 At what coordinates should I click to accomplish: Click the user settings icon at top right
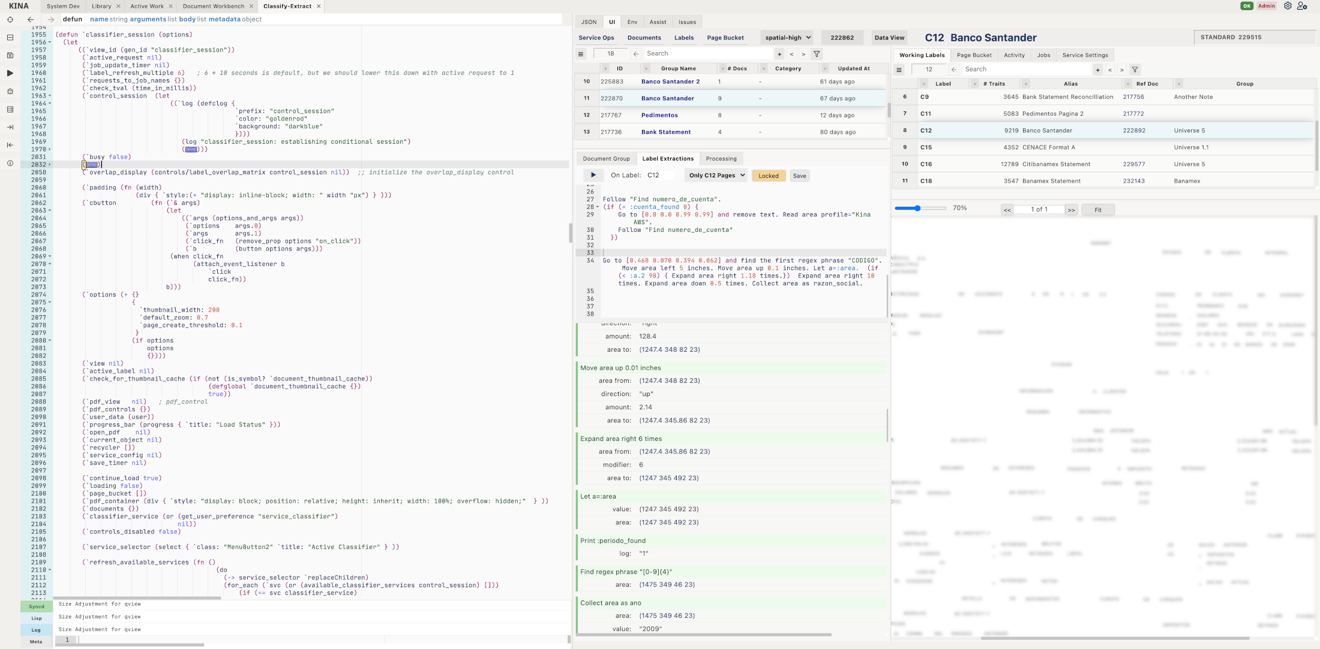click(1301, 6)
